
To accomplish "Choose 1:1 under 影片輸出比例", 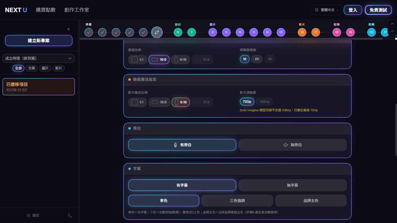I will coord(137,102).
